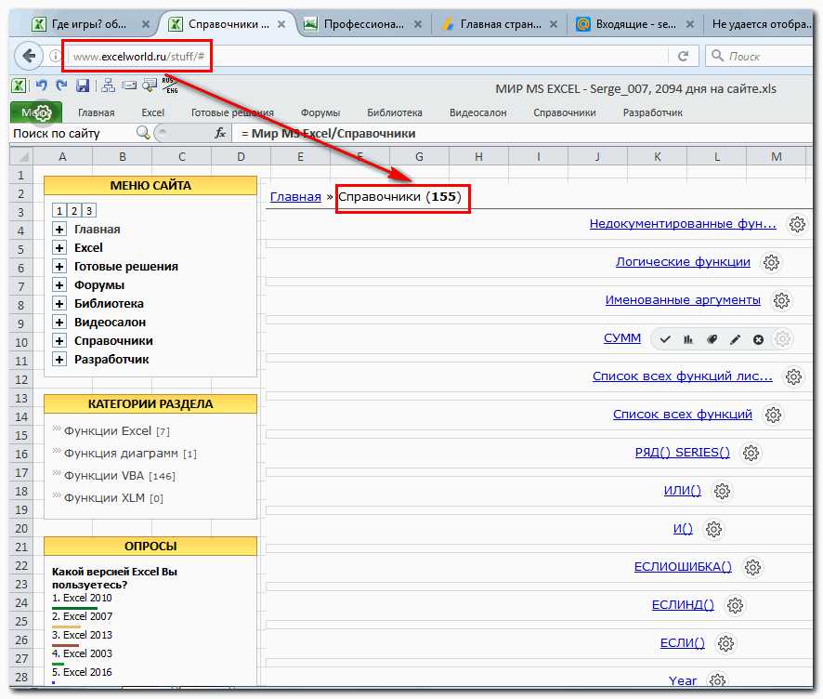The image size is (823, 699).
Task: Open gear menu for Именованные аргументы
Action: point(781,301)
